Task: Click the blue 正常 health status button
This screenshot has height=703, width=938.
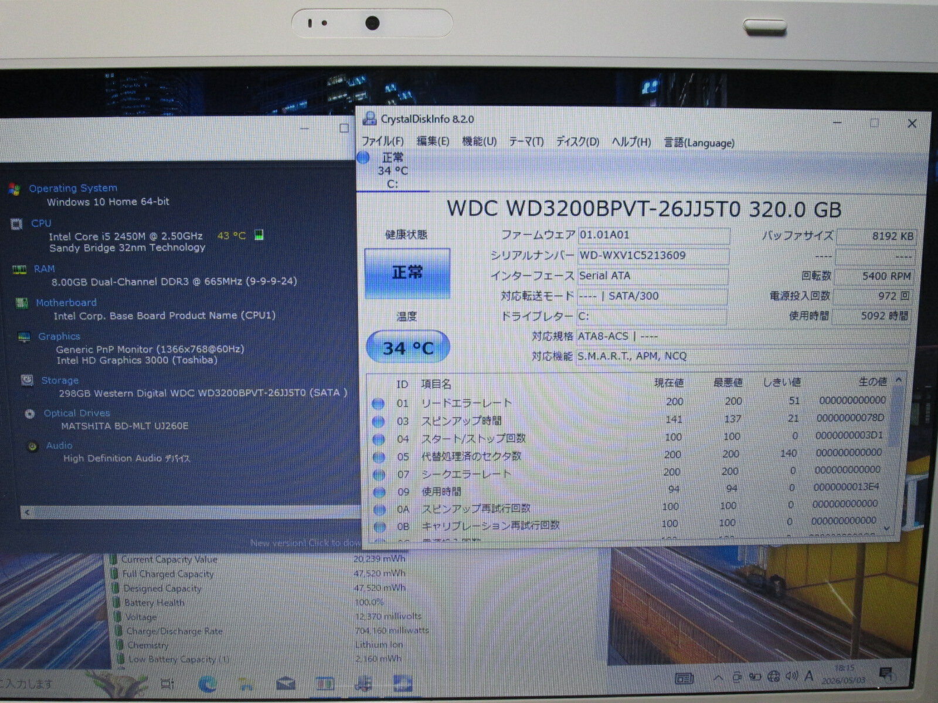Action: [407, 273]
